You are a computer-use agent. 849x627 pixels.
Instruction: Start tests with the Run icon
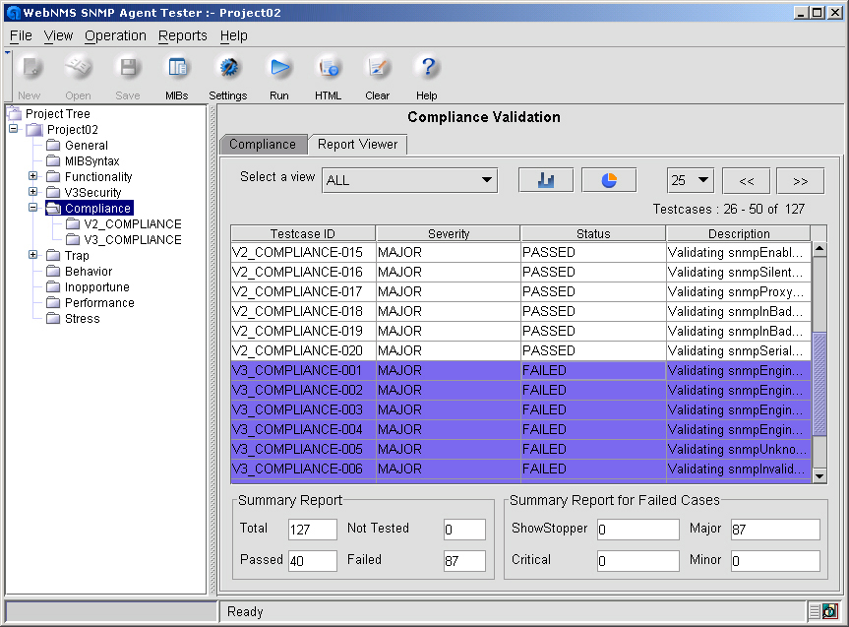tap(279, 68)
